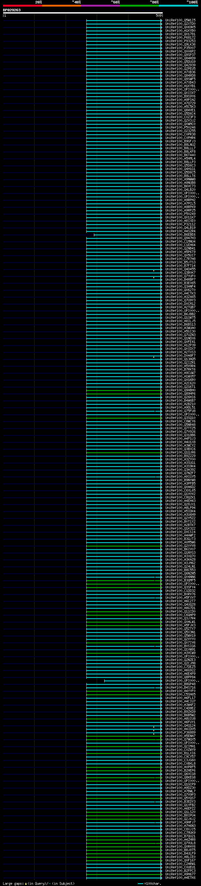Select label UniRef100_Q7NZF7
201x886 pixels.
[x=180, y=473]
